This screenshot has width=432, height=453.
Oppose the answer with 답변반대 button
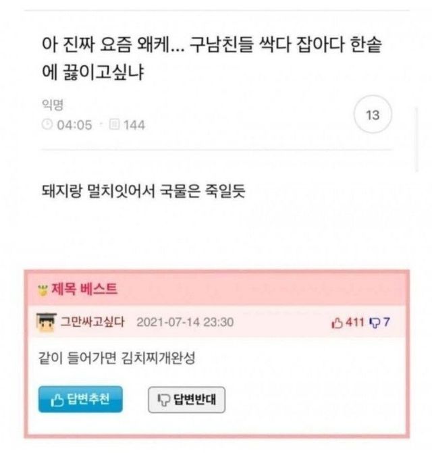point(186,400)
